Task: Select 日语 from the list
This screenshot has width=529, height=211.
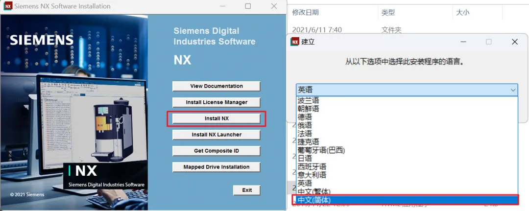Action: [x=407, y=158]
